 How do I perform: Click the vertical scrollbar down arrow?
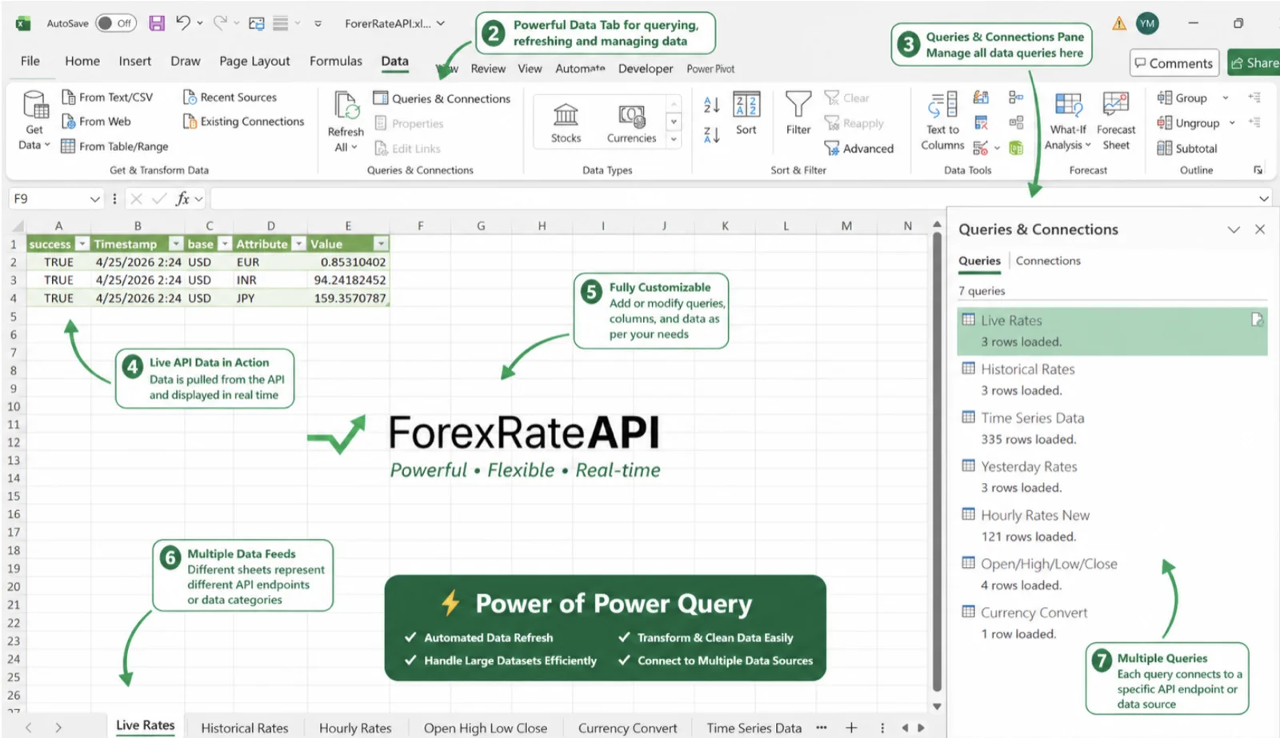(937, 707)
